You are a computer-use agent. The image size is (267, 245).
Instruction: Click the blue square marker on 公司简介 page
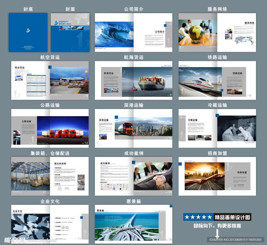165,25
